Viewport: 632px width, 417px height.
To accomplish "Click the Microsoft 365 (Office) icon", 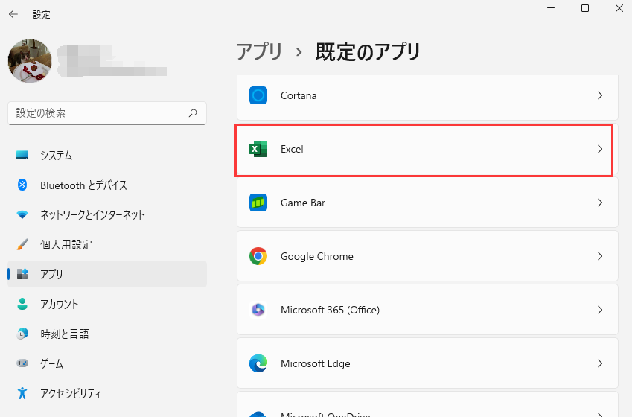I will coord(258,310).
